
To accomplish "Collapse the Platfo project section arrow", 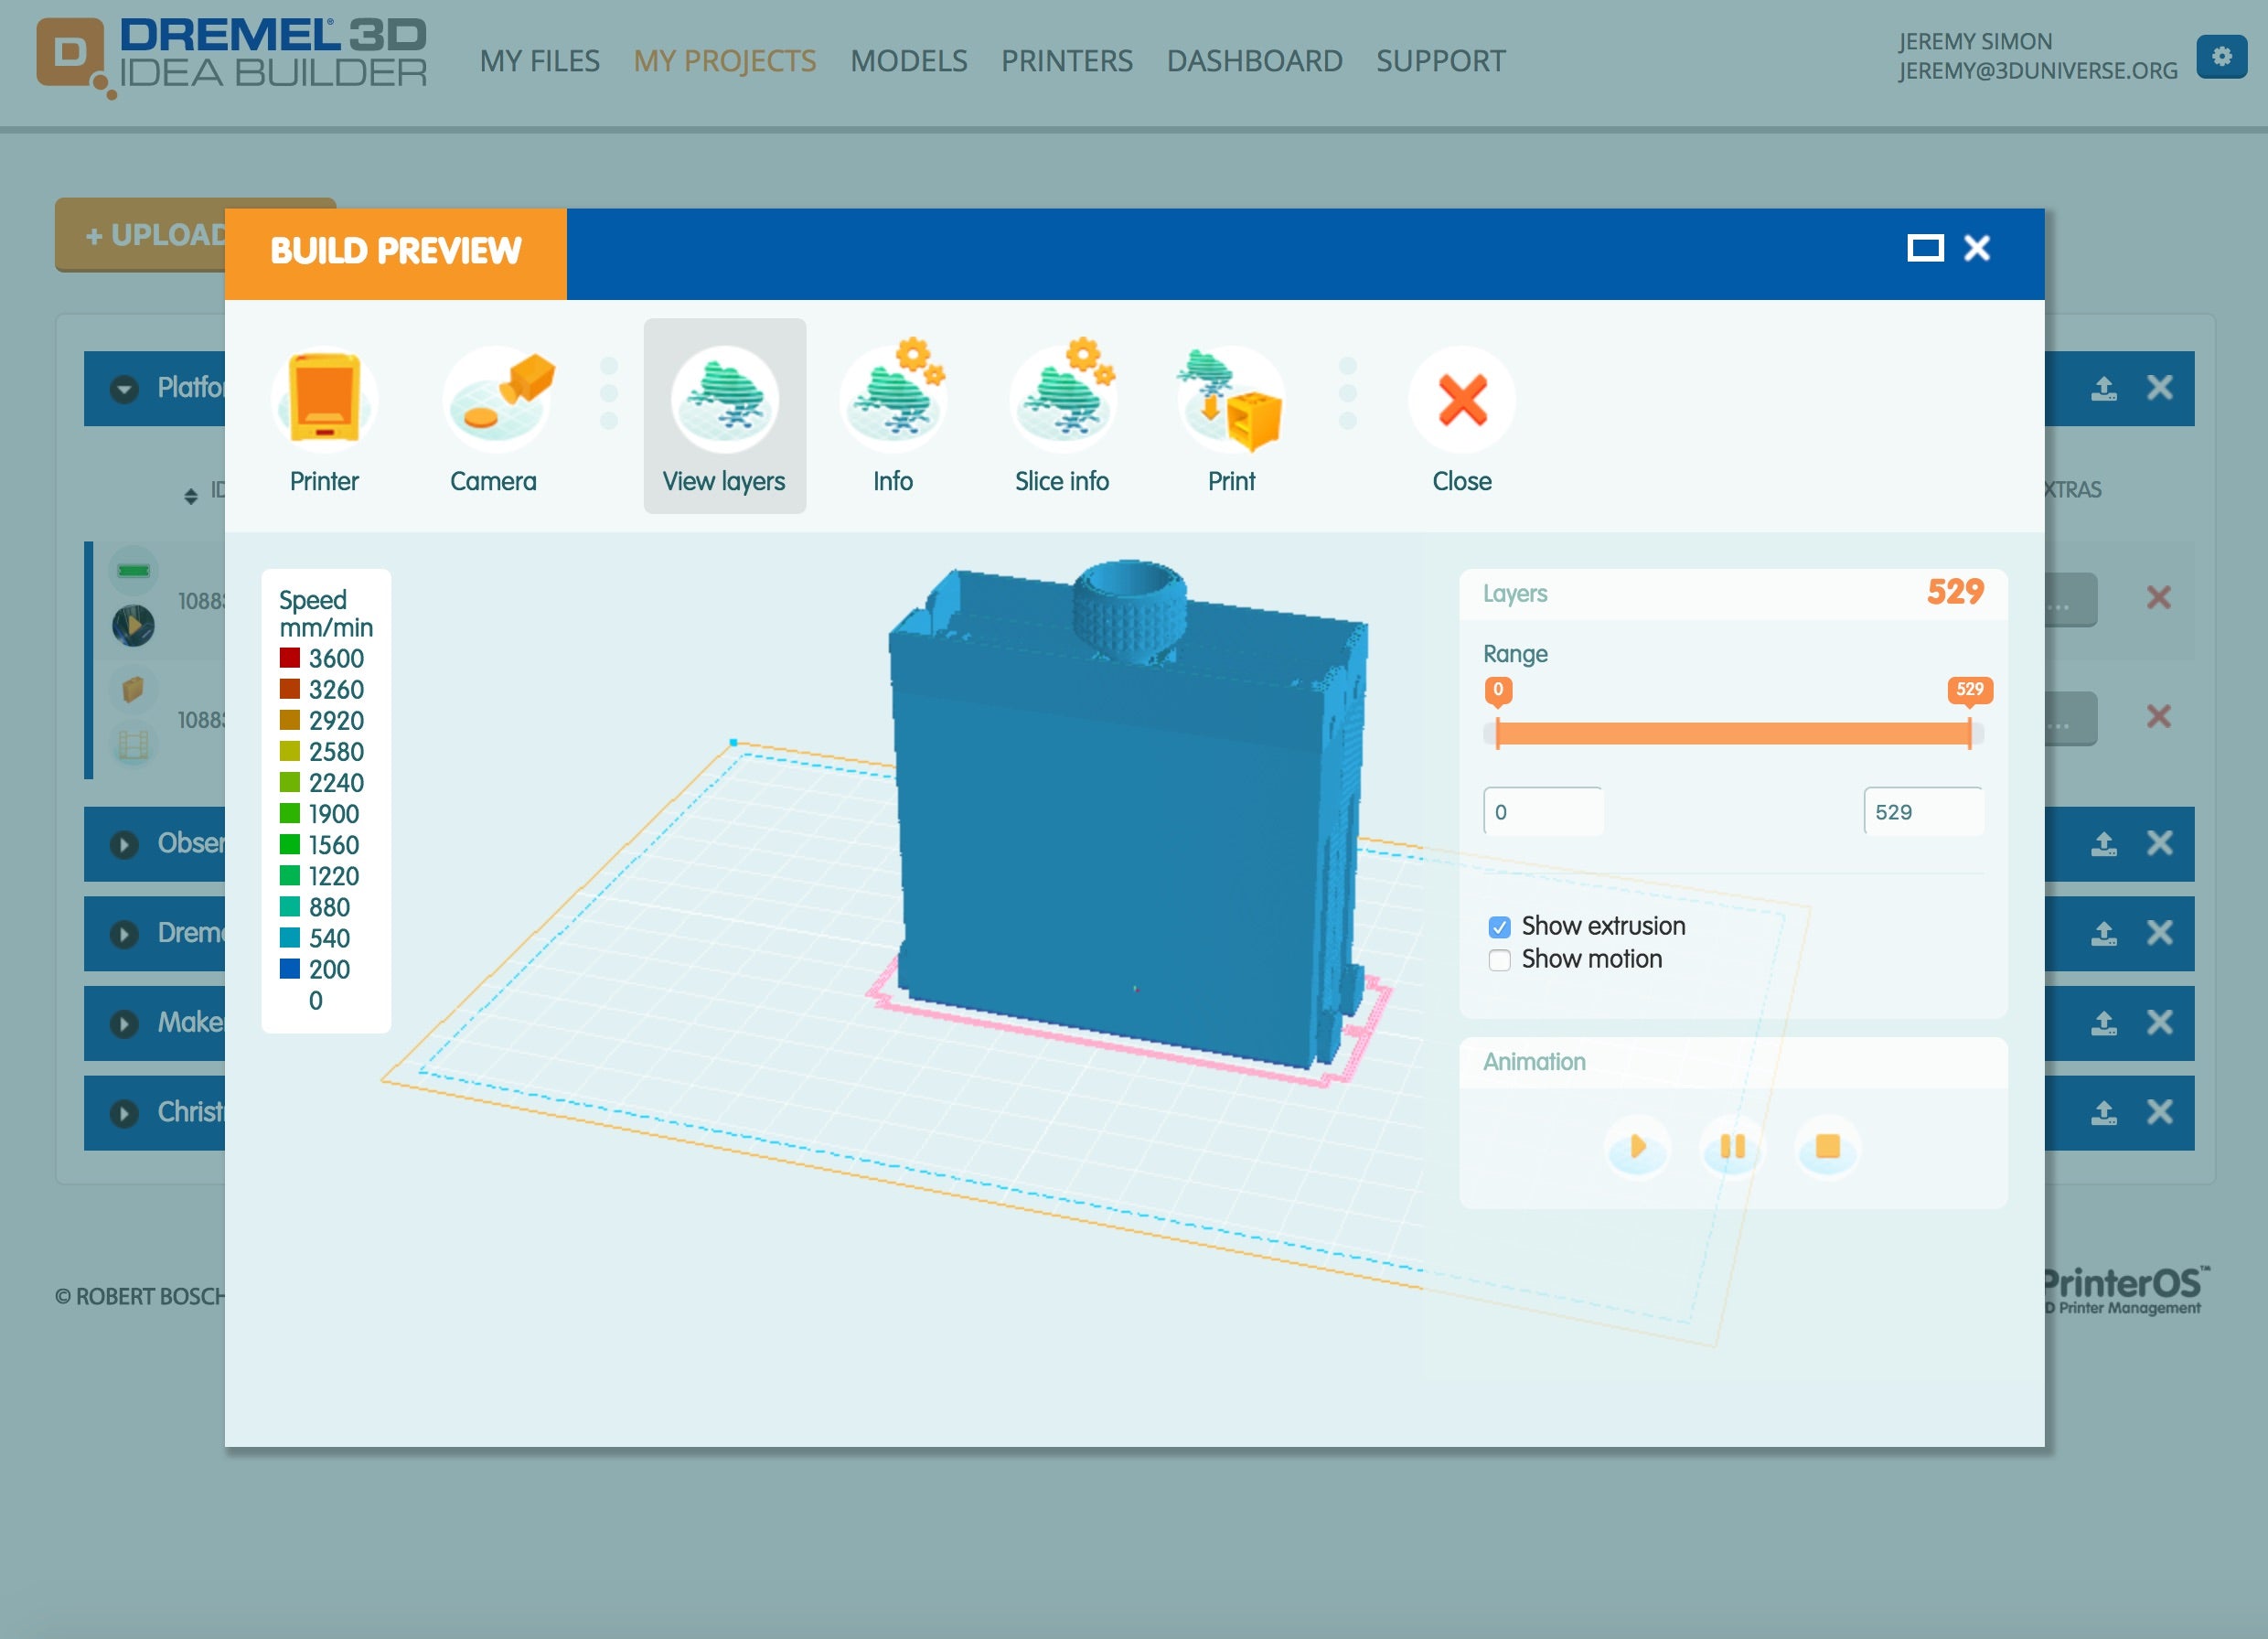I will coord(124,389).
